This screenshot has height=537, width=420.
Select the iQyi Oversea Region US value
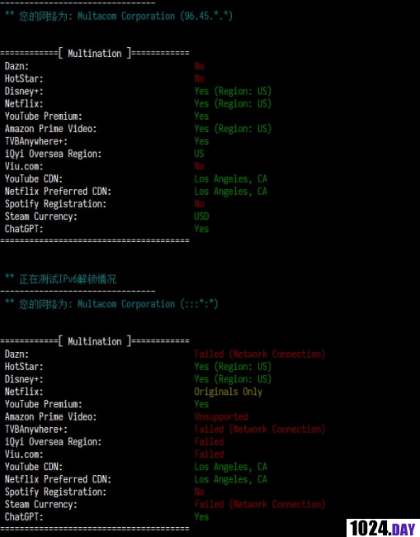(x=199, y=154)
